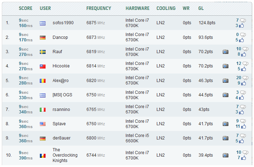Image resolution: width=254 pixels, height=167 pixels.
Task: Click the camera icon for [MSI] OGS
Action: (x=225, y=95)
